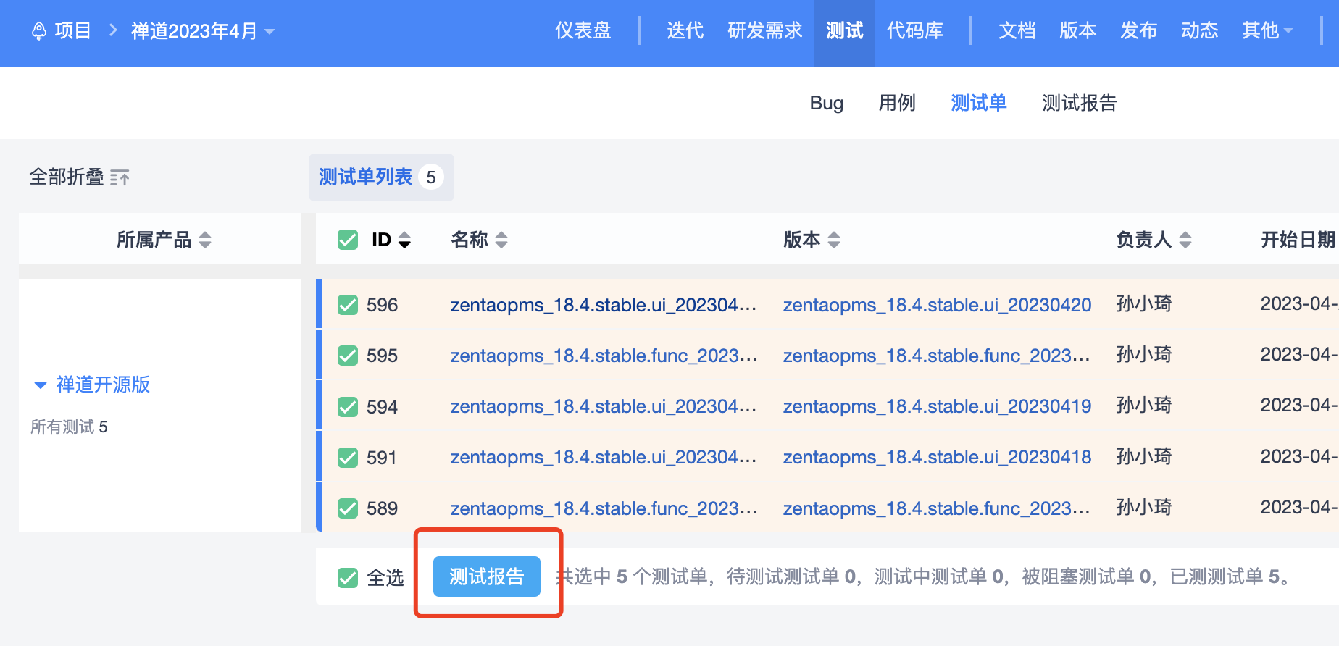Collapse the 禅道开源版 tree node

[x=41, y=385]
